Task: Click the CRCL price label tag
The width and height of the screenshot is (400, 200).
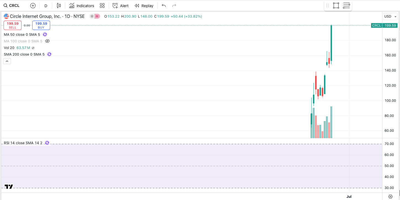Action: coord(376,25)
